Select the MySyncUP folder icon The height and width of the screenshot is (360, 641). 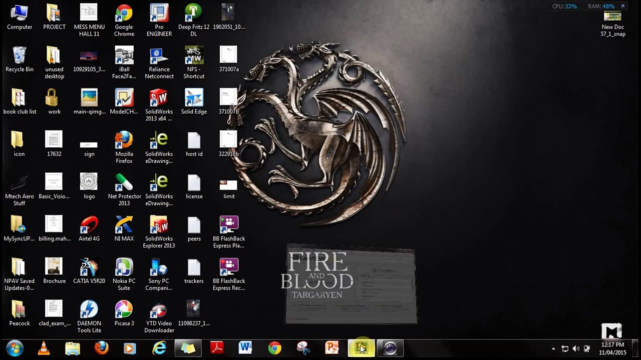click(20, 229)
